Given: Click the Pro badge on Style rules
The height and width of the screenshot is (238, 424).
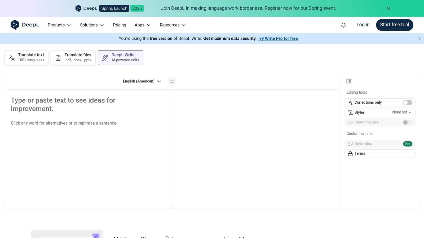Looking at the screenshot, I should [x=408, y=144].
